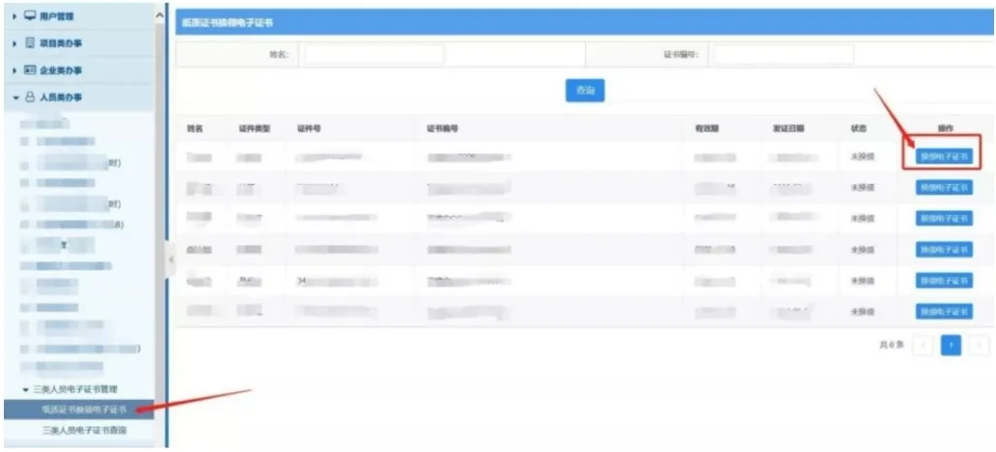Screen dimensions: 996x452
Task: Select page 1 in pagination
Action: pyautogui.click(x=951, y=344)
